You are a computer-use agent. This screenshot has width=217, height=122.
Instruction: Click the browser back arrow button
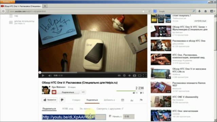(x=3, y=11)
